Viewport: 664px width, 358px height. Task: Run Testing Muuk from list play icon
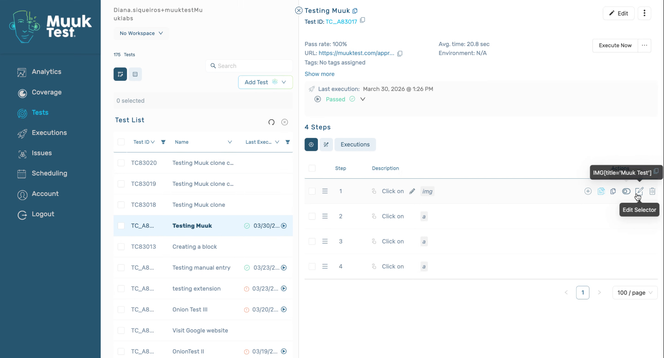click(x=284, y=226)
